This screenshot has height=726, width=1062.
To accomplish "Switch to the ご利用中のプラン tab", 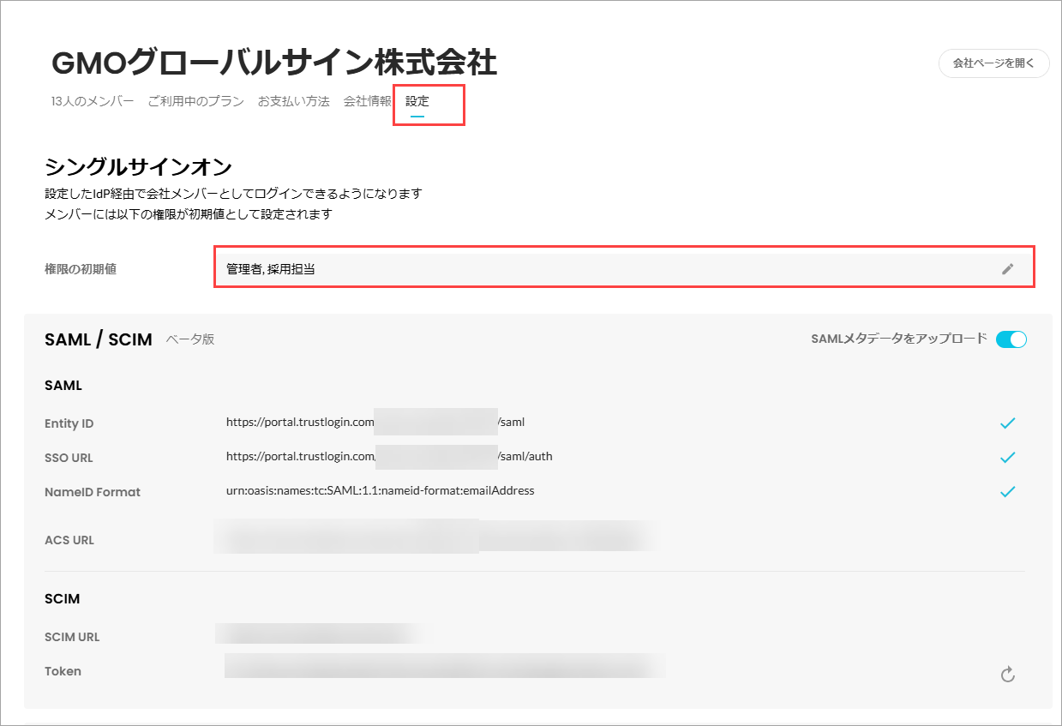I will (x=196, y=101).
